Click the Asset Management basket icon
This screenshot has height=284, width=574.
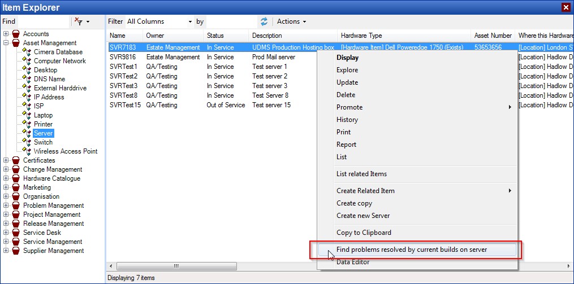[16, 43]
